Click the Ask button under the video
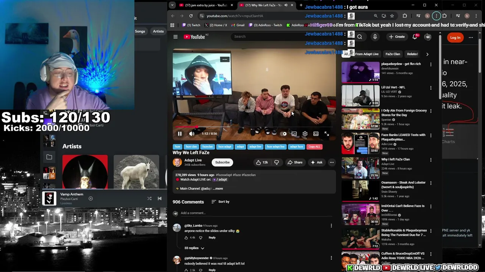This screenshot has width=485, height=272. pos(316,162)
